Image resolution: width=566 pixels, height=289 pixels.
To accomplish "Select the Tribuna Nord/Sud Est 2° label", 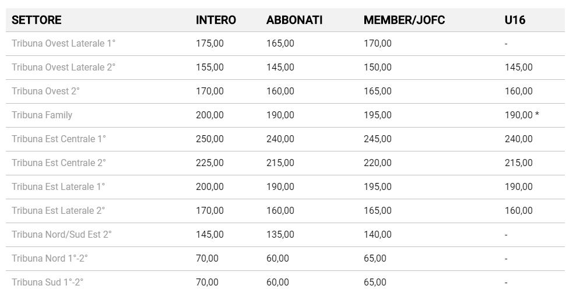I will (61, 235).
